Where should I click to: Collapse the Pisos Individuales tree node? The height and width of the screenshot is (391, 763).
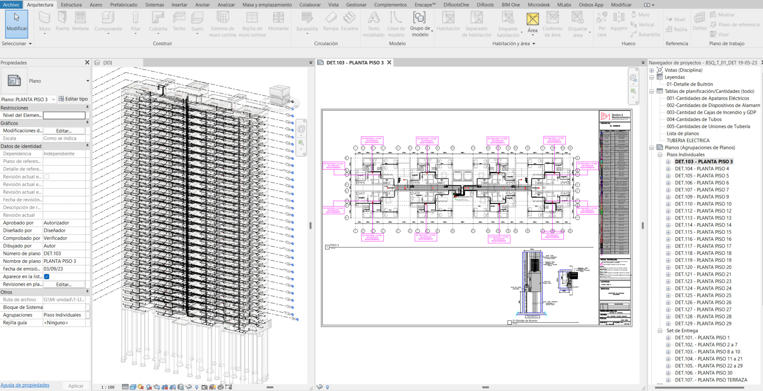(660, 155)
